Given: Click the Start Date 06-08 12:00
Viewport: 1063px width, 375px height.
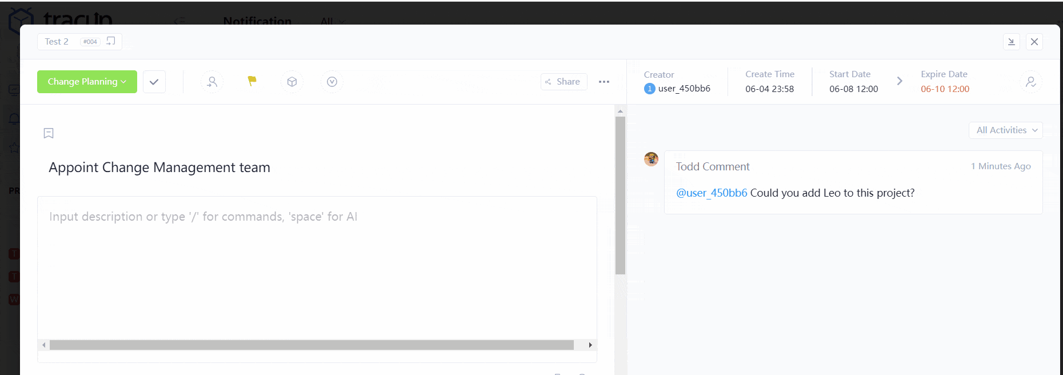Looking at the screenshot, I should (x=853, y=89).
